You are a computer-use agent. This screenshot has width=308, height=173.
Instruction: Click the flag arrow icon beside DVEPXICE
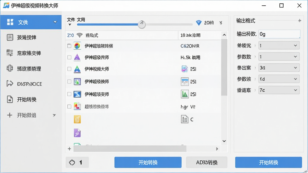coord(10,83)
